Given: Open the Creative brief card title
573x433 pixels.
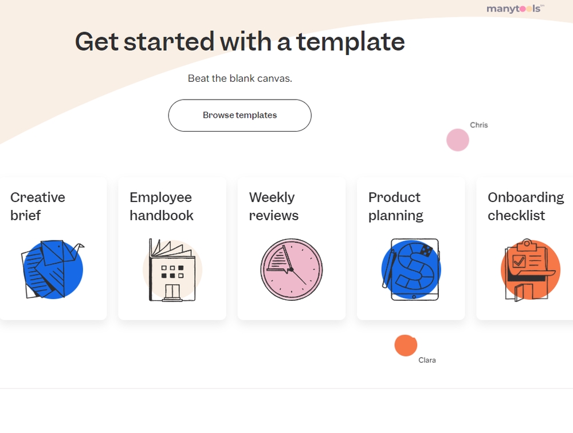Looking at the screenshot, I should [x=38, y=206].
